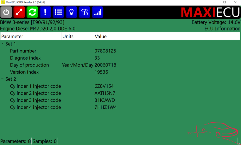Click the grey power button icon
This screenshot has width=241, height=145.
click(x=6, y=12)
